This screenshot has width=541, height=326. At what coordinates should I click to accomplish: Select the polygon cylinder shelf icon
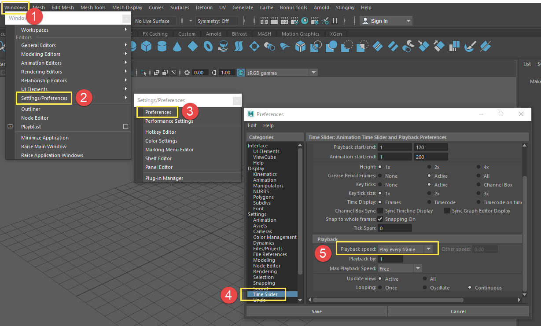tap(162, 46)
